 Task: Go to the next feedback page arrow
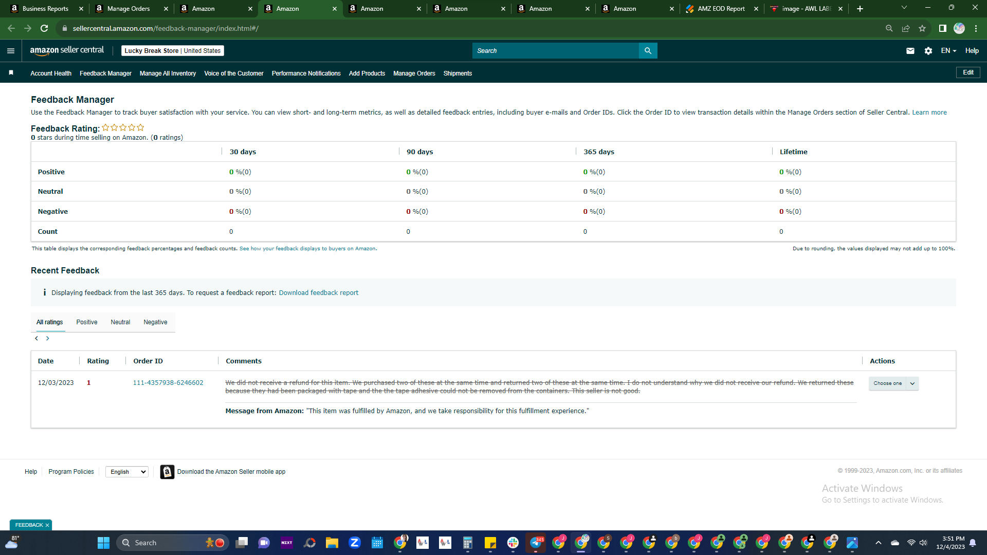[48, 339]
